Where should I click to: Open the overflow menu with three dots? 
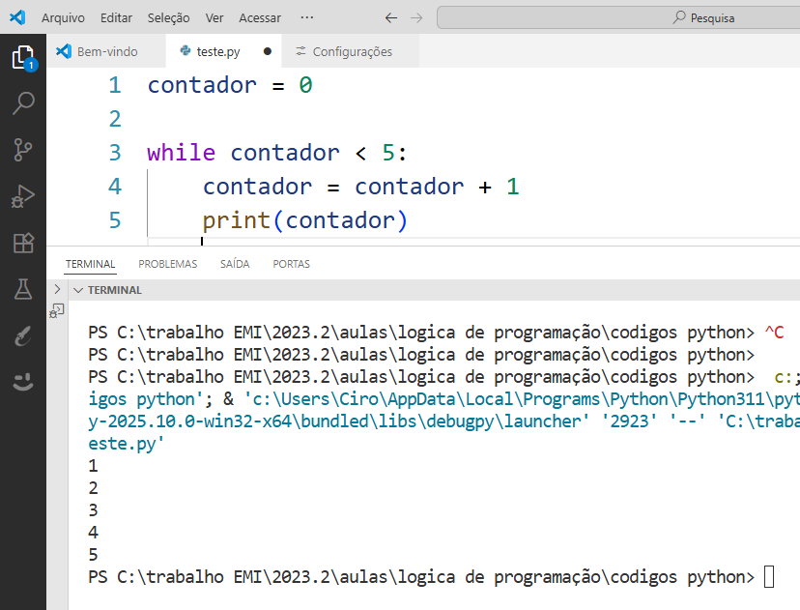(x=307, y=18)
